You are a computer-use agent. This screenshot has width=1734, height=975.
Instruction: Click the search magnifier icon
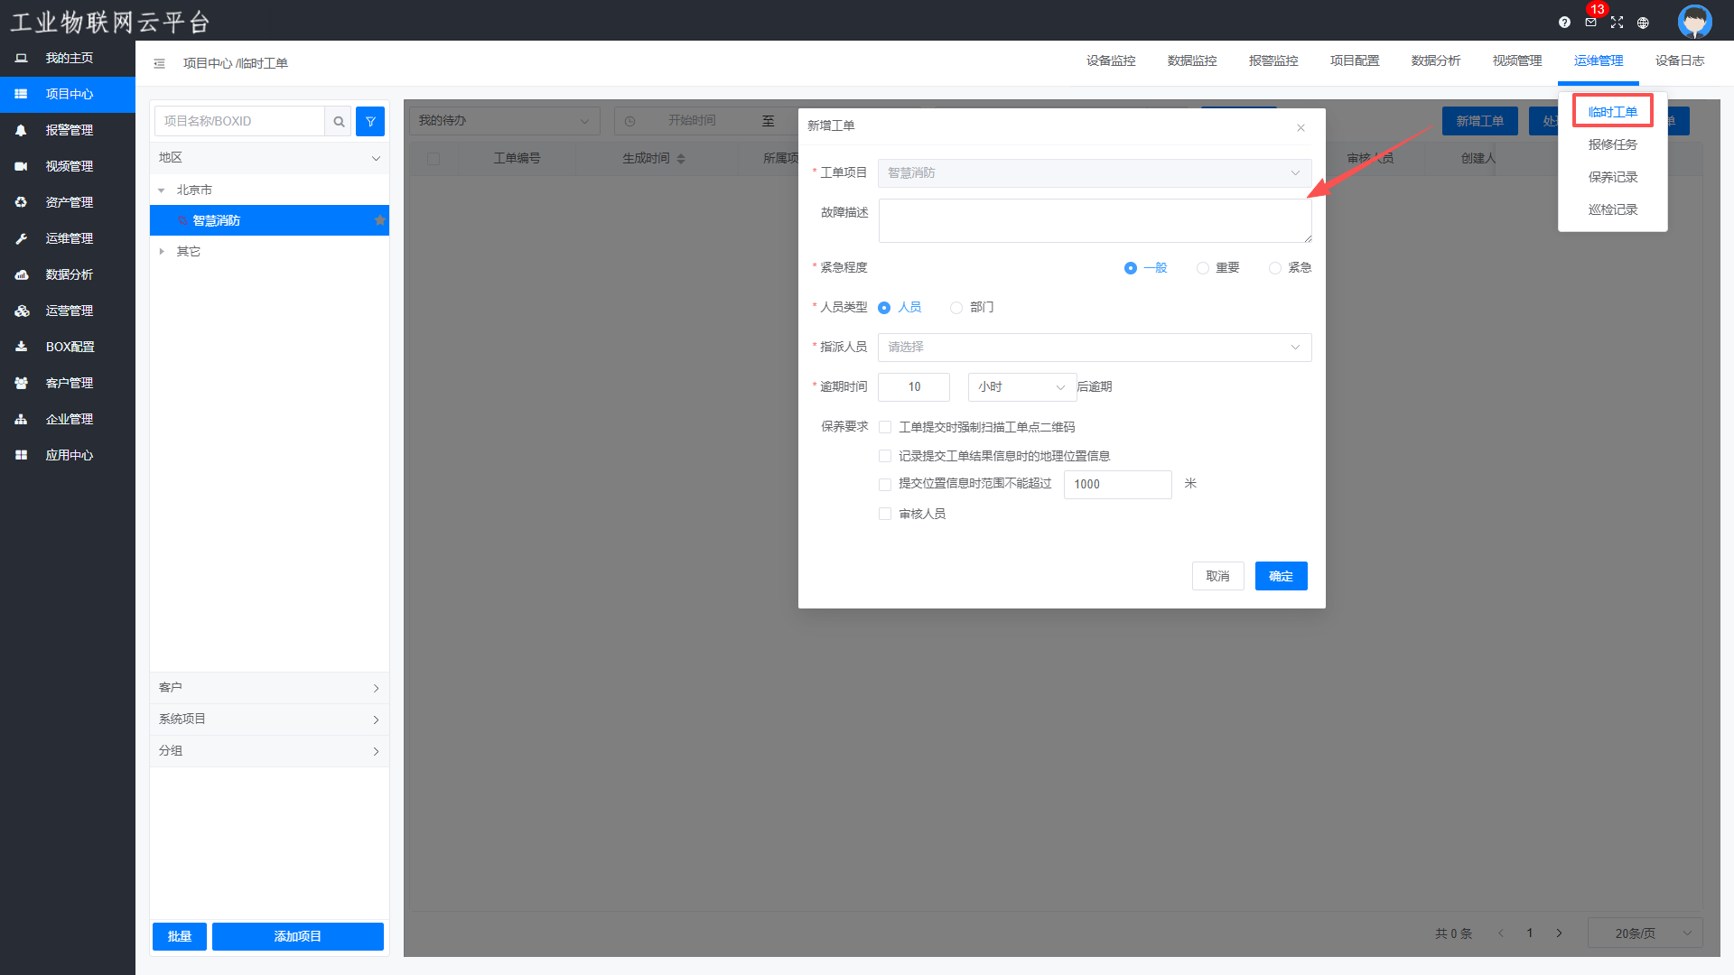339,122
